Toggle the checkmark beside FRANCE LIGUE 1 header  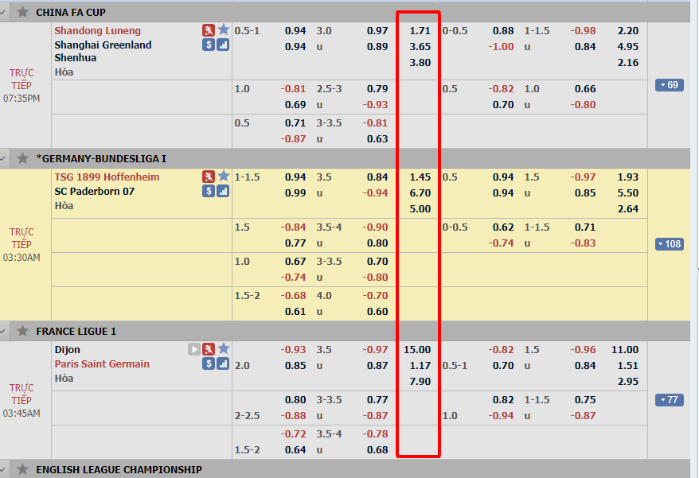pyautogui.click(x=3, y=331)
